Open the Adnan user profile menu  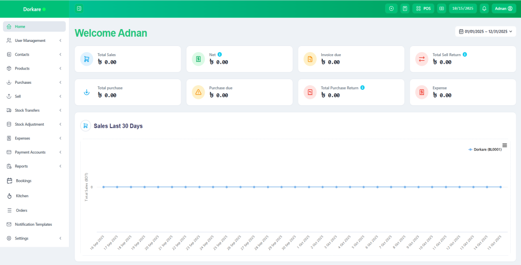[504, 9]
